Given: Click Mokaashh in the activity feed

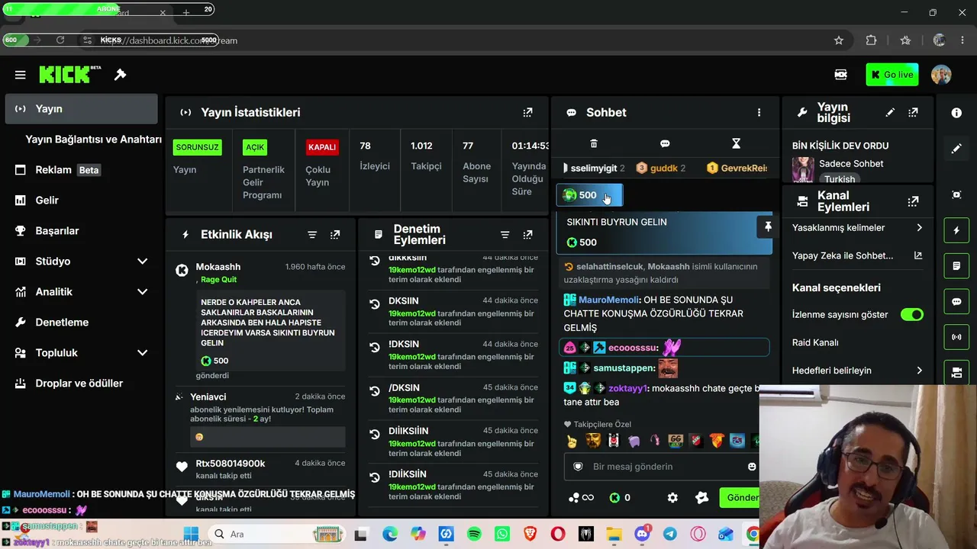Looking at the screenshot, I should (x=218, y=267).
